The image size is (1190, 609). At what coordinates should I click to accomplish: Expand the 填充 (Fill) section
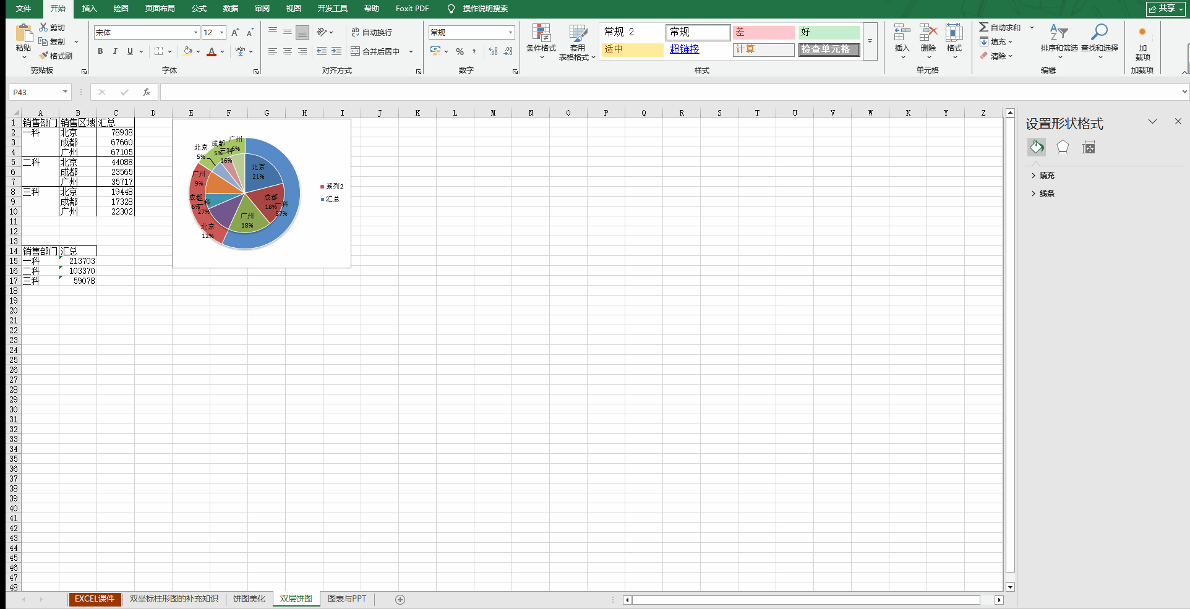point(1047,176)
